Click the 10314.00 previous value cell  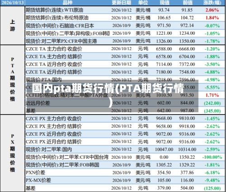pyautogui.click(x=187, y=150)
